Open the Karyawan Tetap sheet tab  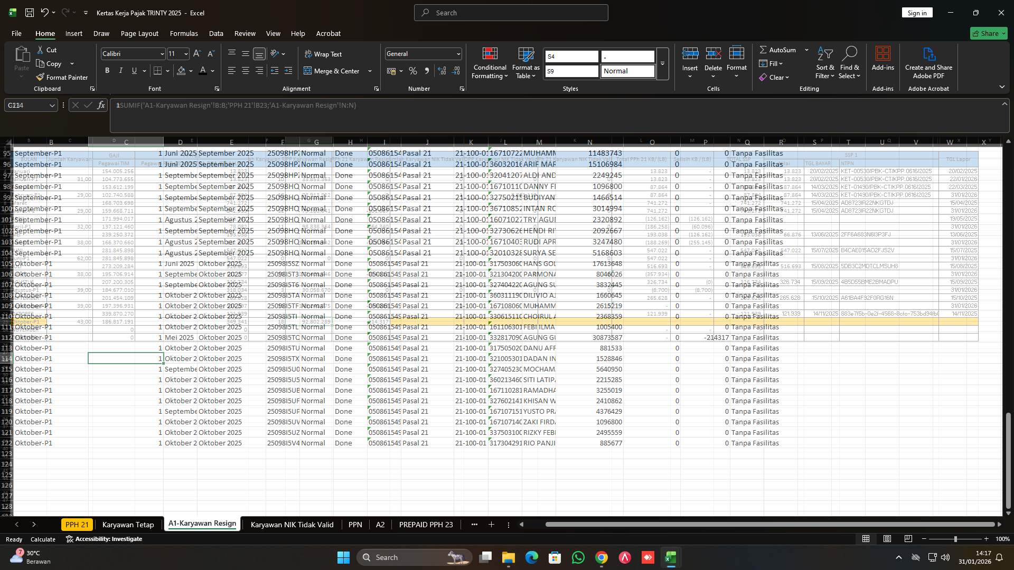[x=128, y=525]
